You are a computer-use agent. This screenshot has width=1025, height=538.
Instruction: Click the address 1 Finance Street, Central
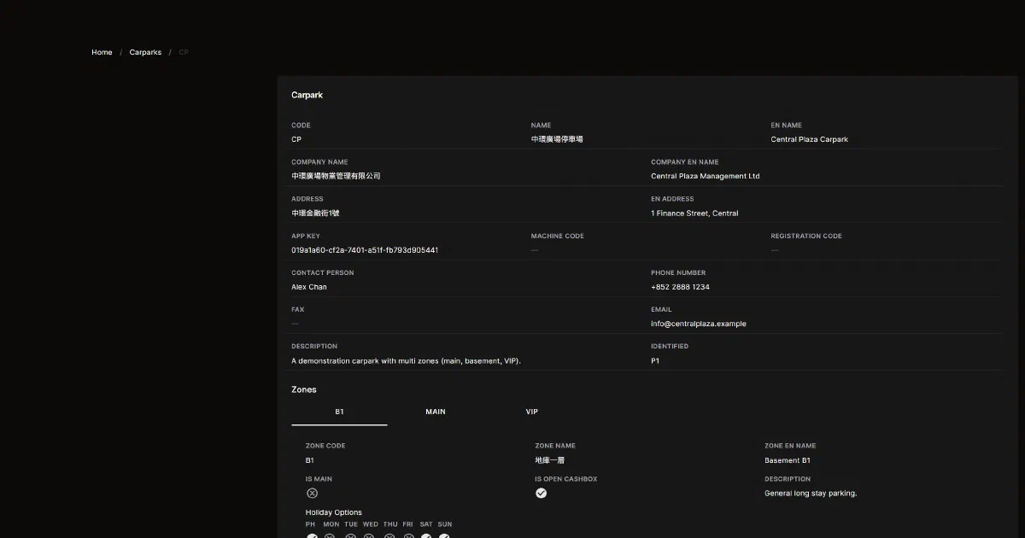tap(694, 213)
